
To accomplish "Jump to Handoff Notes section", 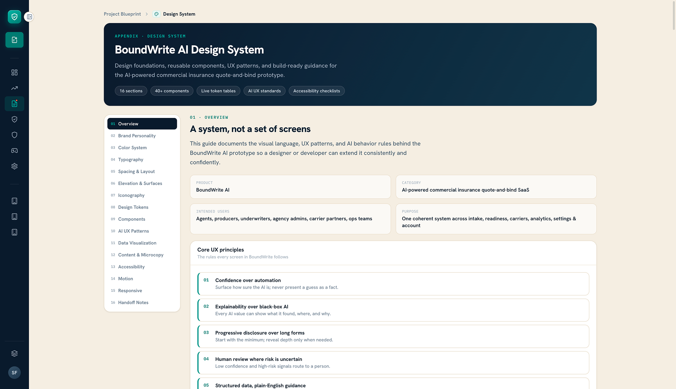I will point(142,303).
